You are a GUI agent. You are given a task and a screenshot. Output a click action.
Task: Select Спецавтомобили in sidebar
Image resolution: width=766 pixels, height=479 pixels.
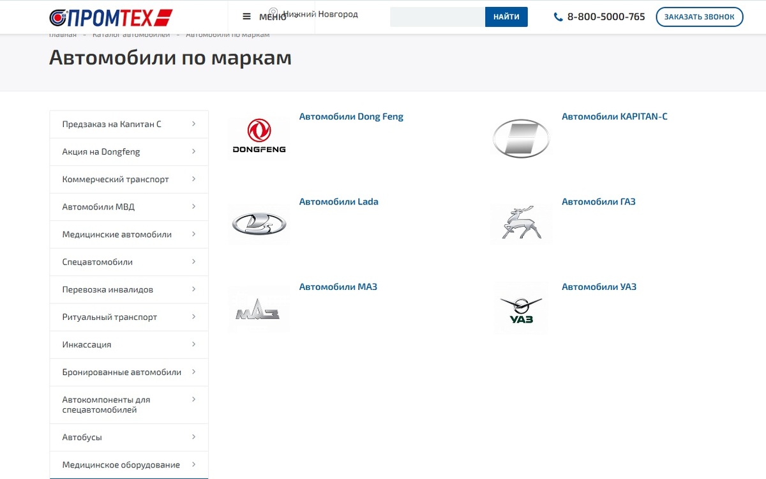129,262
